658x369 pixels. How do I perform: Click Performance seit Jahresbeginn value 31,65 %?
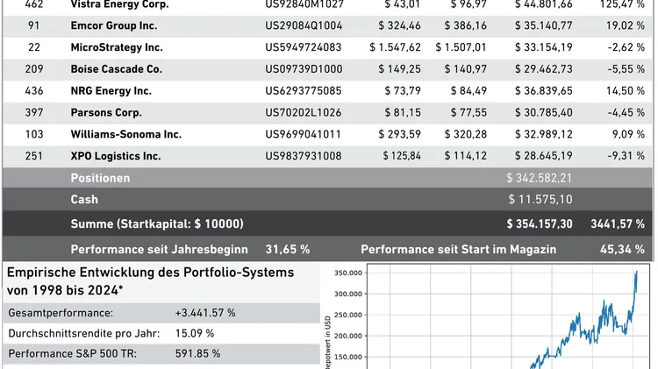288,250
